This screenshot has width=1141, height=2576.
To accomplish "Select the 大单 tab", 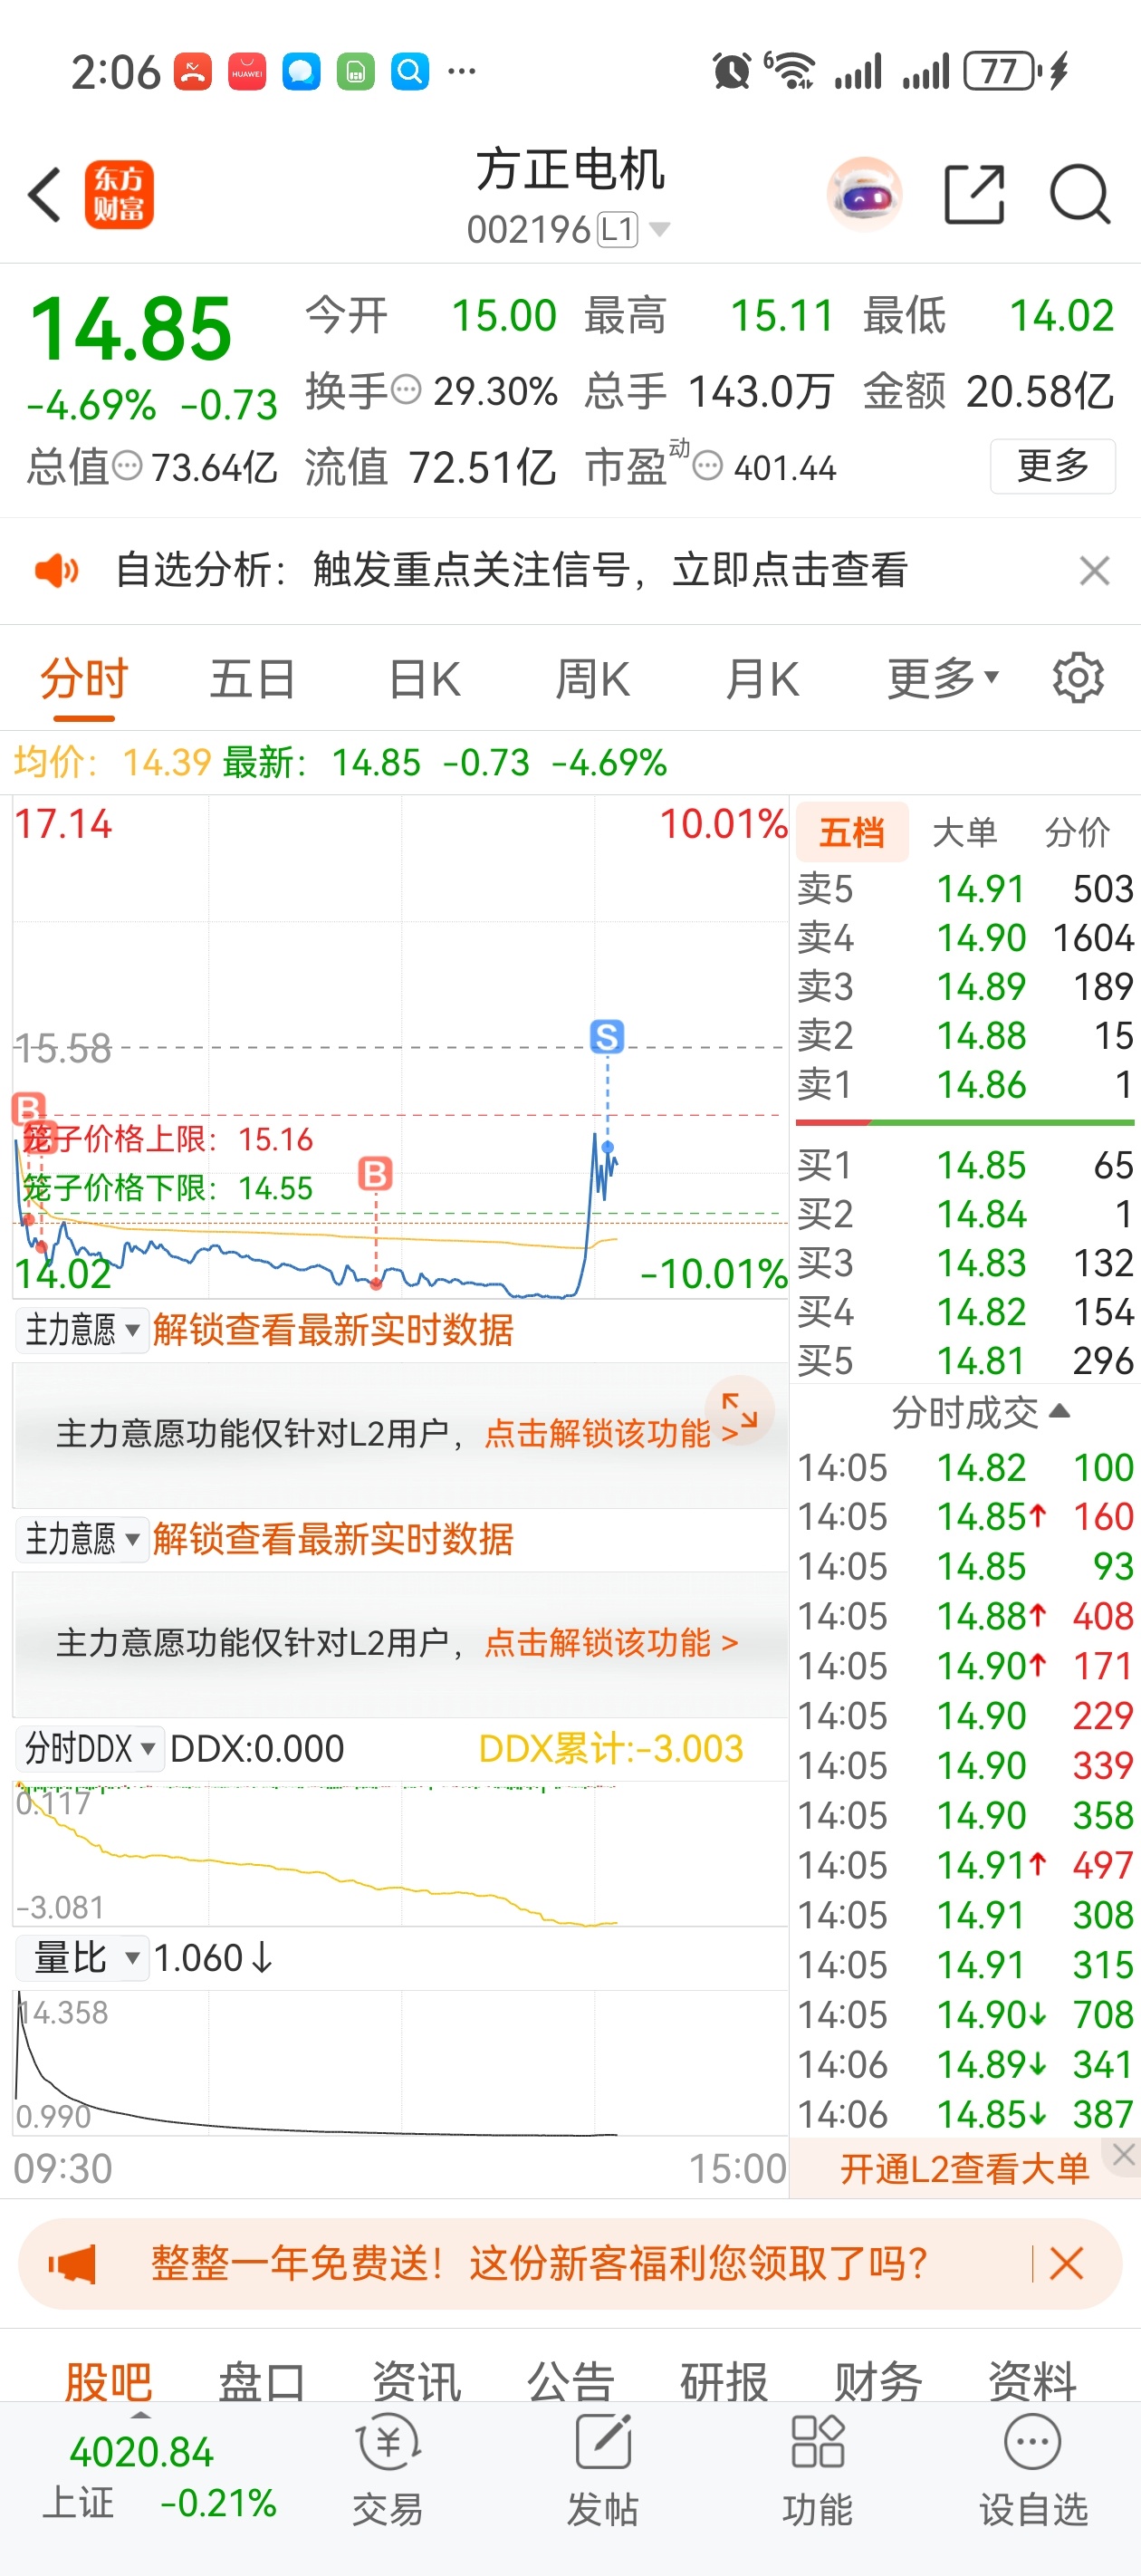I will 964,832.
